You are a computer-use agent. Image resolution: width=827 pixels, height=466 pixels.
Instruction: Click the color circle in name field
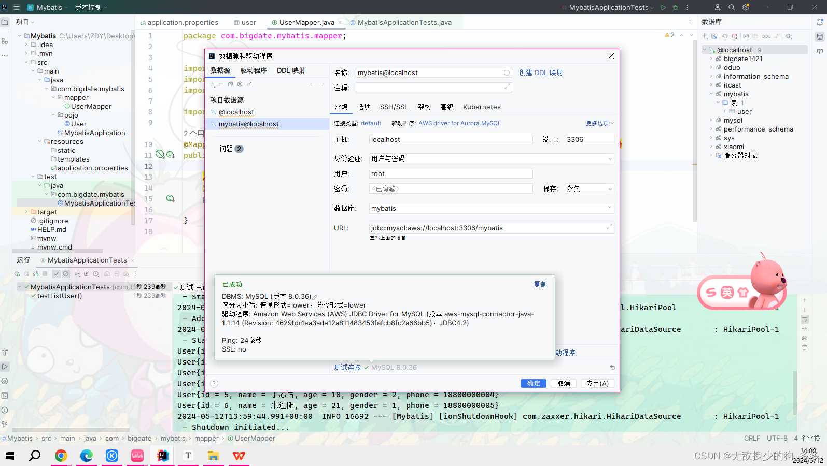pyautogui.click(x=507, y=72)
